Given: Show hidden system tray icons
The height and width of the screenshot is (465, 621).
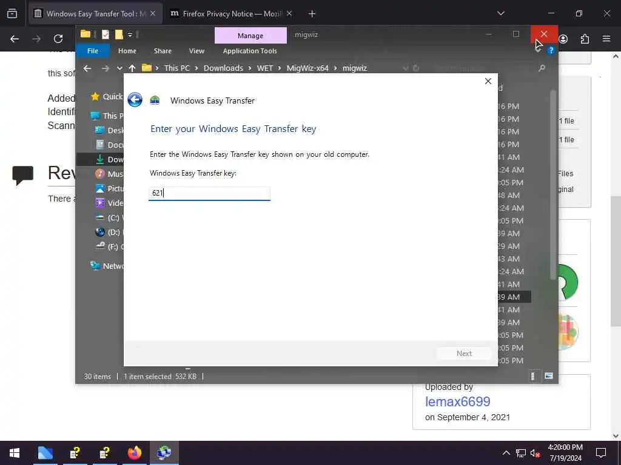Looking at the screenshot, I should [x=506, y=453].
